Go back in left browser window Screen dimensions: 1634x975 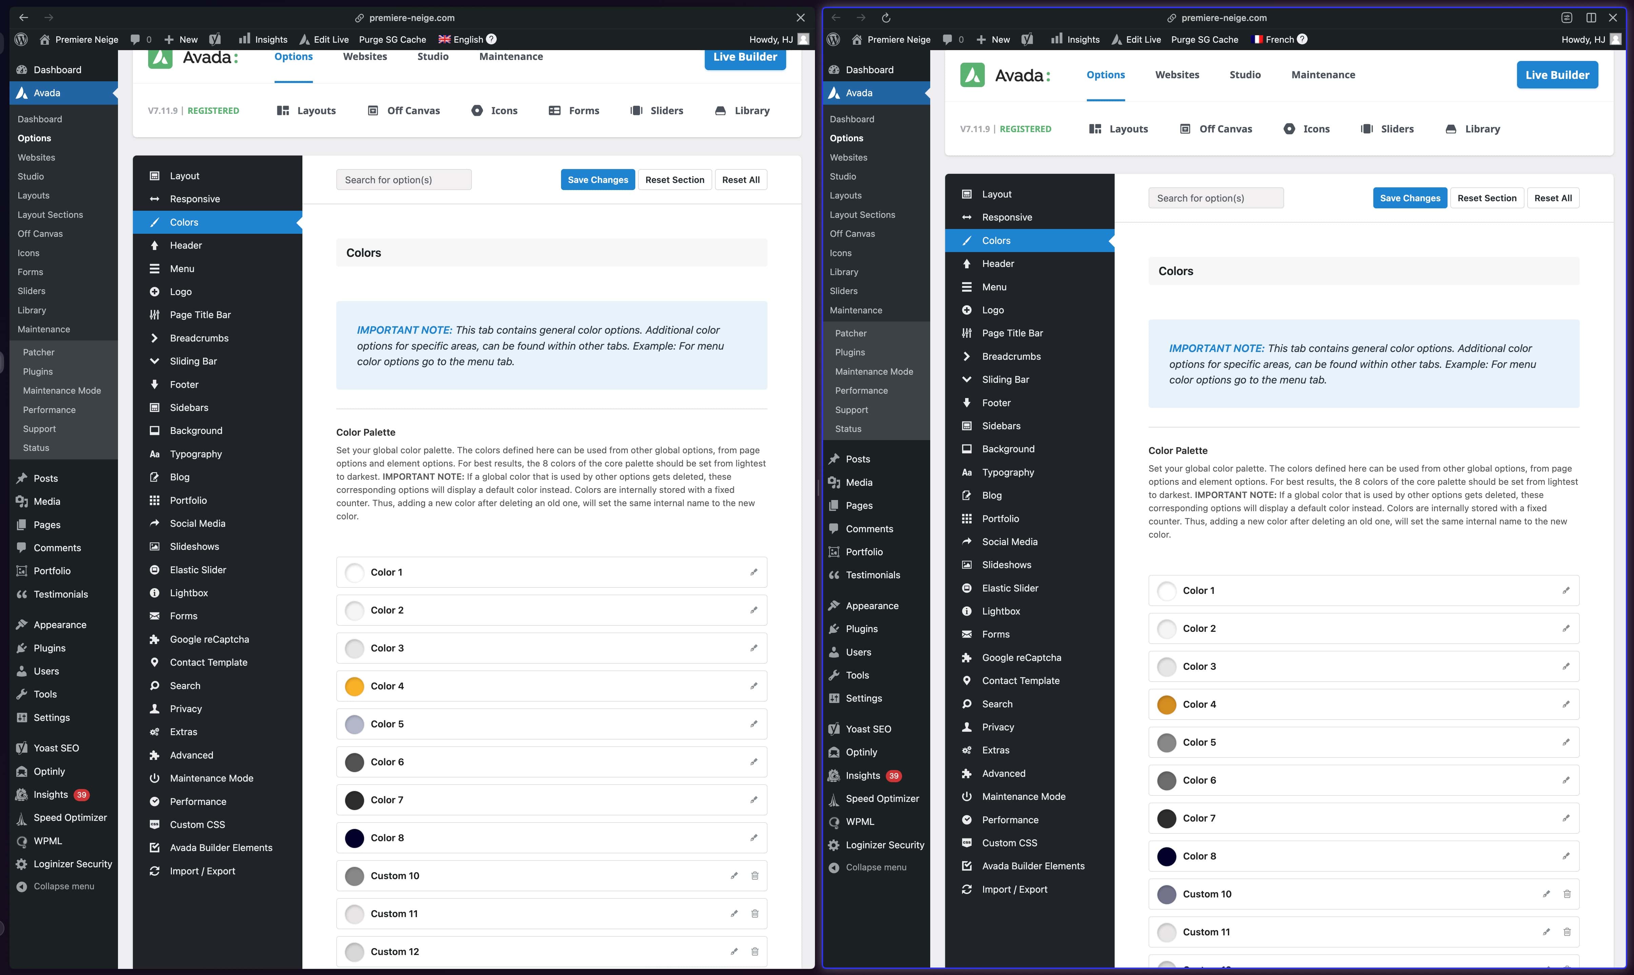point(24,18)
